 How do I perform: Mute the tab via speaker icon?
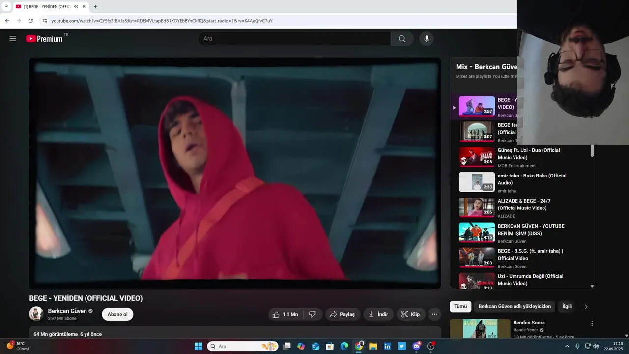coord(76,6)
